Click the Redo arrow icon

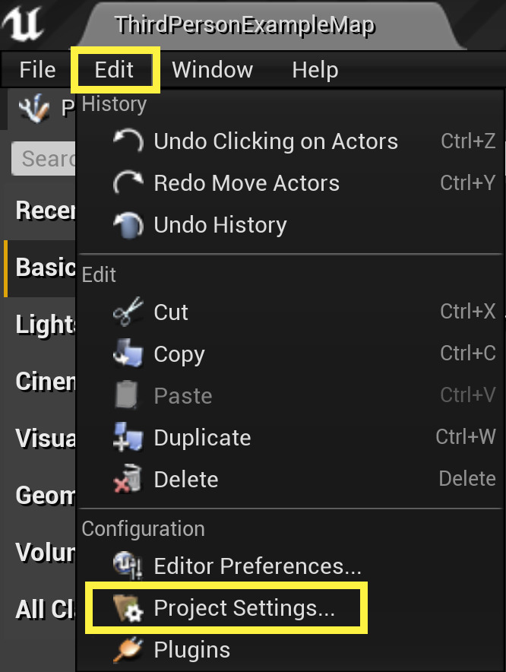(127, 183)
